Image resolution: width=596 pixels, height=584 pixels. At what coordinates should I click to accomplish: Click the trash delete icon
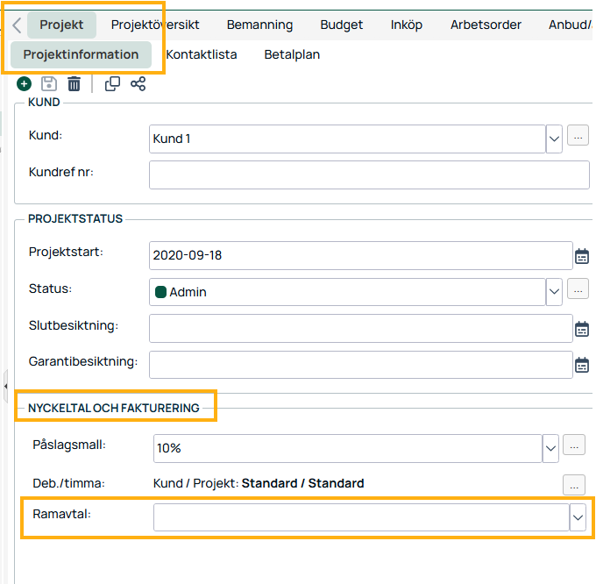tap(74, 84)
